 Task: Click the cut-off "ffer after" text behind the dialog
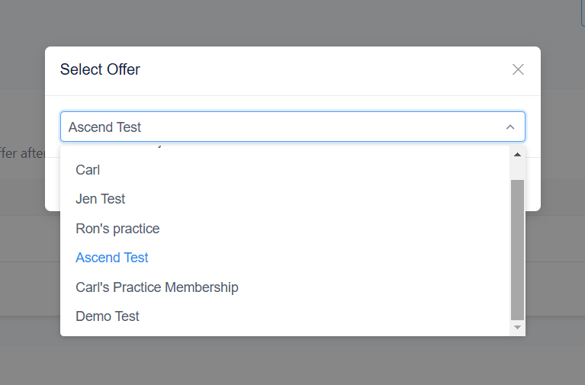[22, 153]
